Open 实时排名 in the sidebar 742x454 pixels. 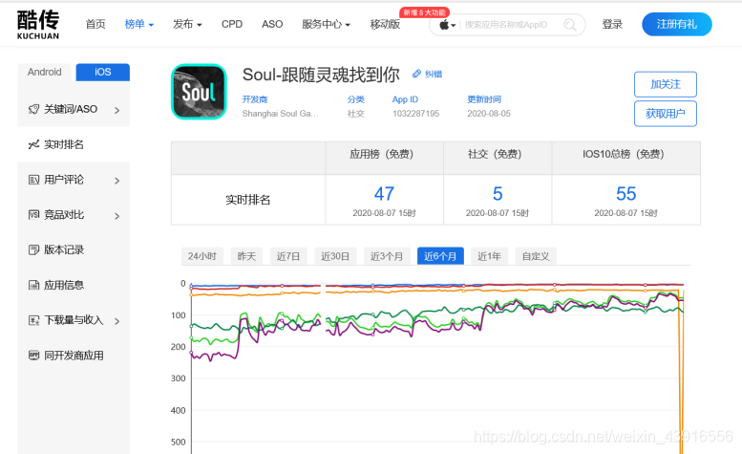tap(74, 144)
